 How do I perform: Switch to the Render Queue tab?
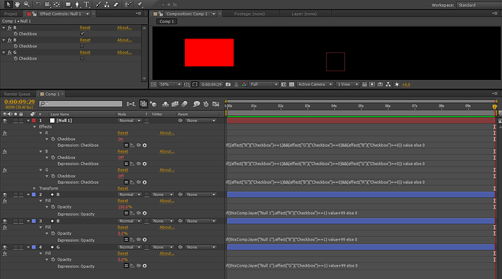pos(17,94)
